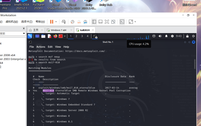Image resolution: width=201 pixels, height=126 pixels.
Task: Switch to the Windows 7 x64 tab
Action: (x=58, y=30)
